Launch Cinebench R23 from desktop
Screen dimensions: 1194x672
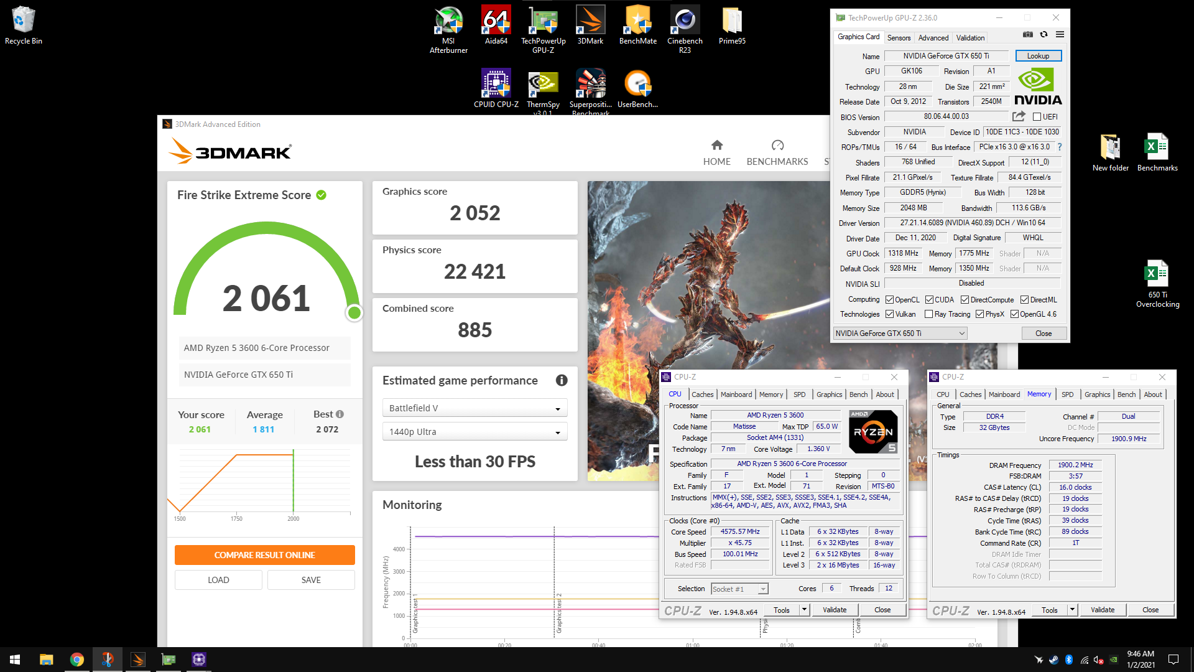point(685,29)
